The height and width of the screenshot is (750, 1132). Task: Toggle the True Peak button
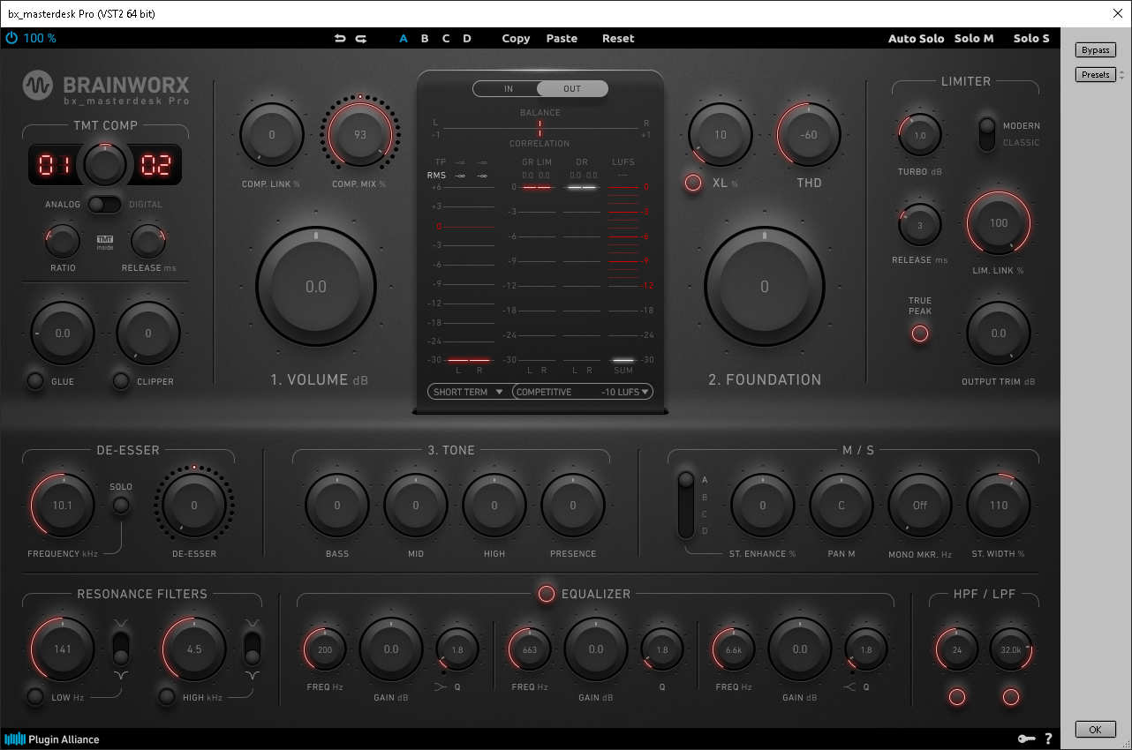920,334
